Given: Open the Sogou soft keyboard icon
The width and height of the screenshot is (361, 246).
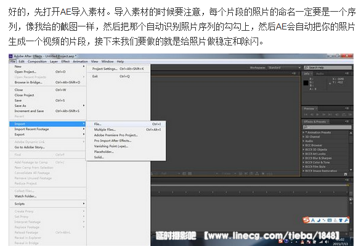Looking at the screenshot, I should coord(330,220).
